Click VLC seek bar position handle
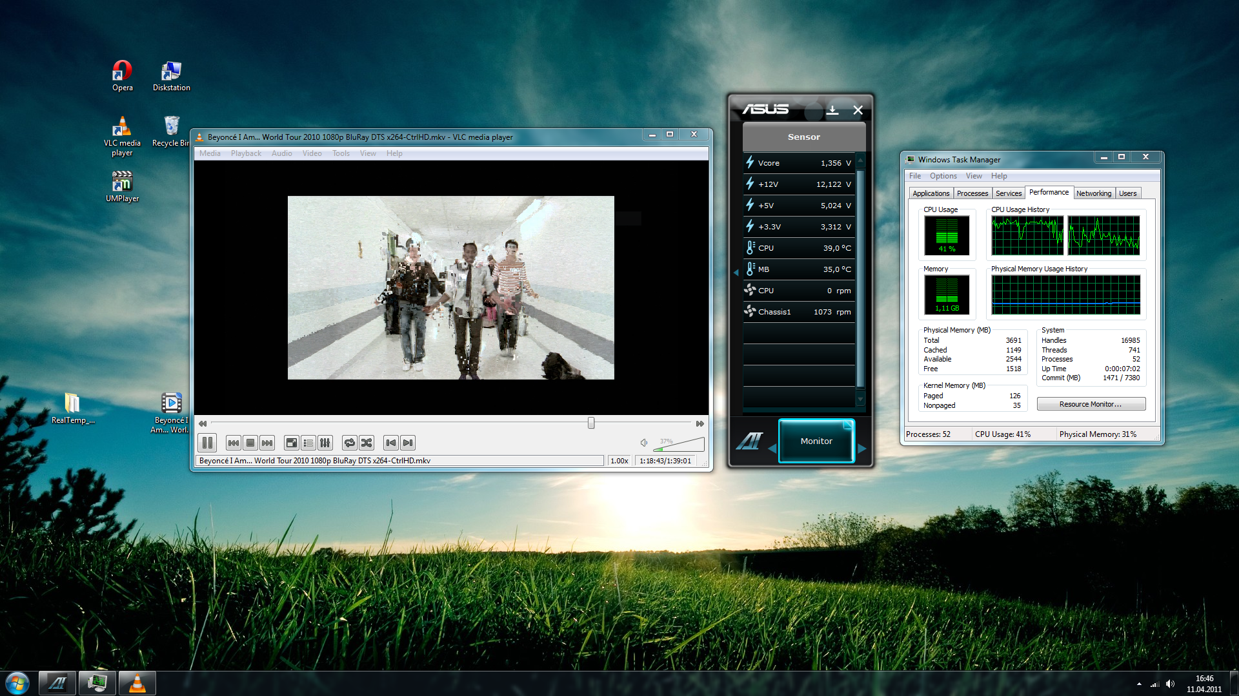 tap(591, 423)
